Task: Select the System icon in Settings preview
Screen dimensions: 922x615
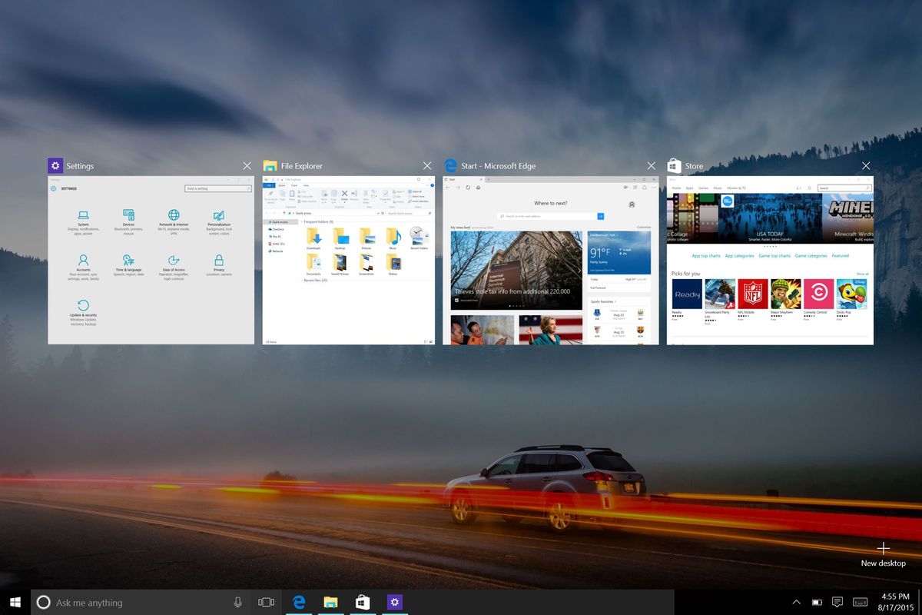Action: pos(82,217)
